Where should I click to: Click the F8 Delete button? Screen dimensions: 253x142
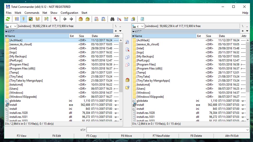click(196, 136)
